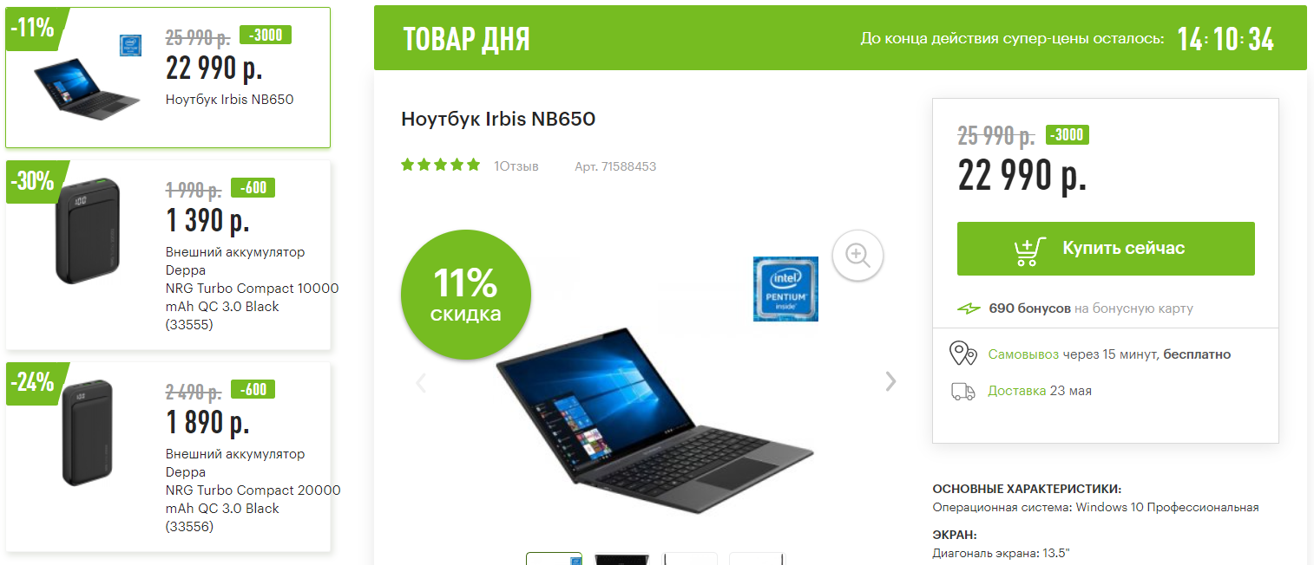Click the map pin pickup icon
Viewport: 1314px width, 565px height.
click(963, 354)
